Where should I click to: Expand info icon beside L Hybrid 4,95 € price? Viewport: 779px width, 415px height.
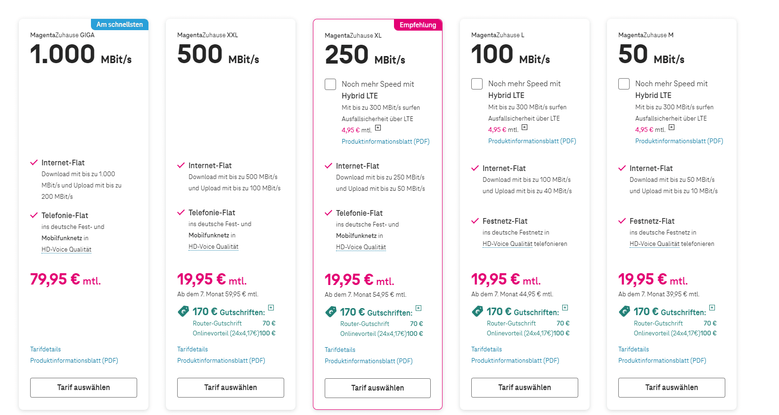pos(525,127)
